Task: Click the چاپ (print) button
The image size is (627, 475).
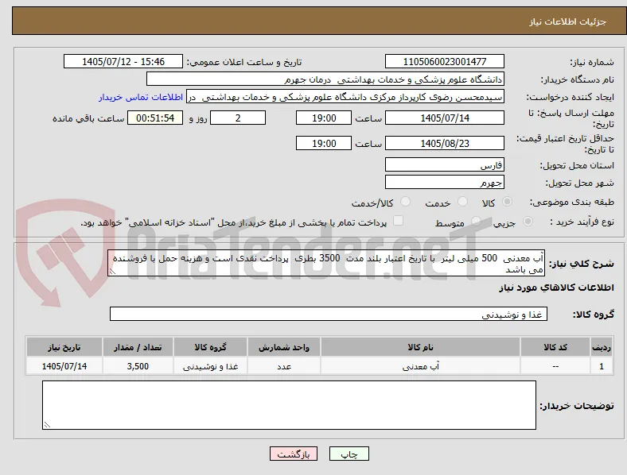Action: (x=349, y=454)
